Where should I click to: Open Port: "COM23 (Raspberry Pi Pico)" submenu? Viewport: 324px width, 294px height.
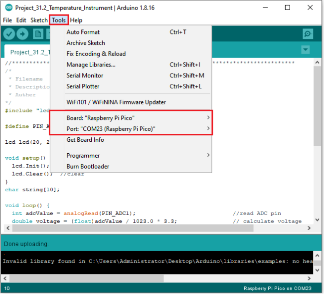point(131,129)
